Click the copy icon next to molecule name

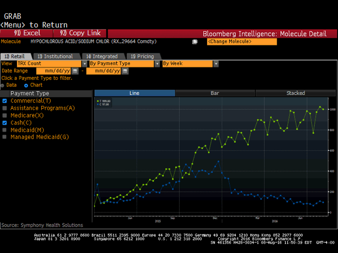pyautogui.click(x=195, y=42)
